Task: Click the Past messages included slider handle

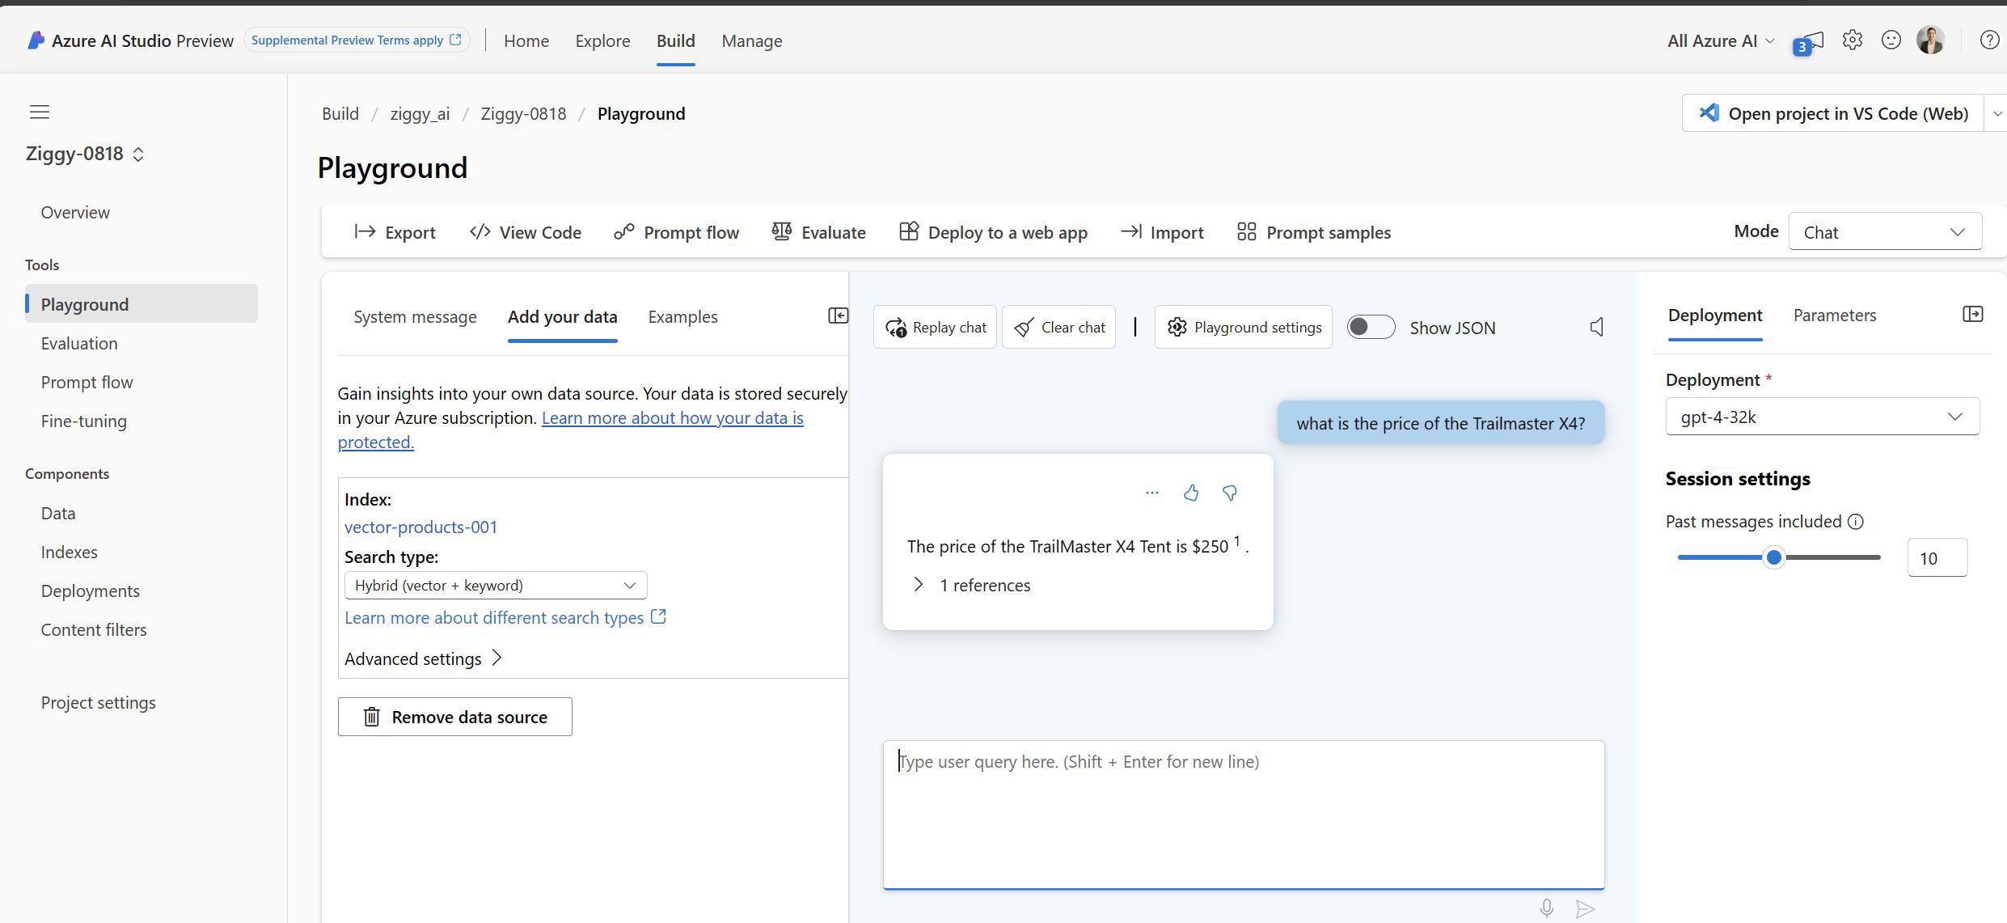Action: [x=1773, y=557]
